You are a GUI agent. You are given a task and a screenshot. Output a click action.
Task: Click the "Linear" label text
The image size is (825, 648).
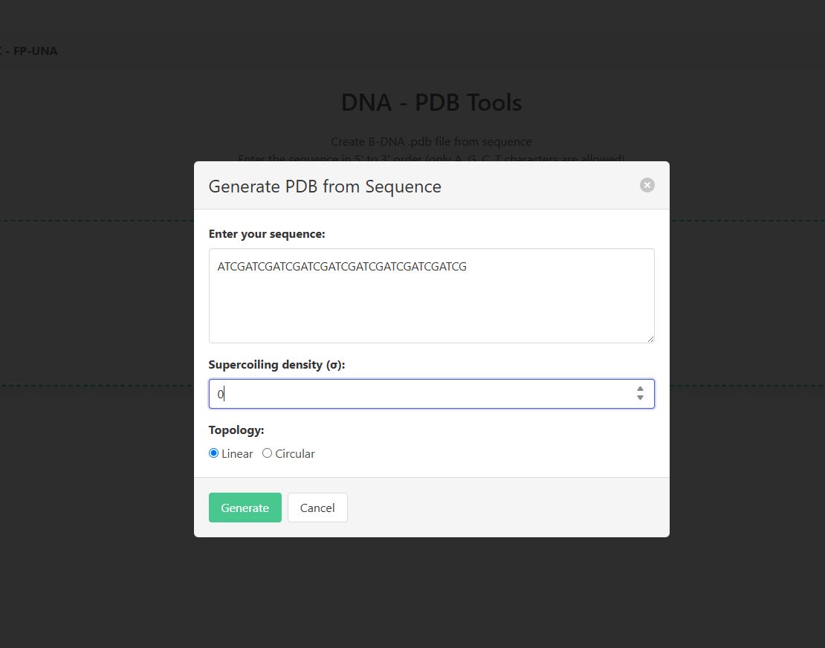pyautogui.click(x=237, y=454)
